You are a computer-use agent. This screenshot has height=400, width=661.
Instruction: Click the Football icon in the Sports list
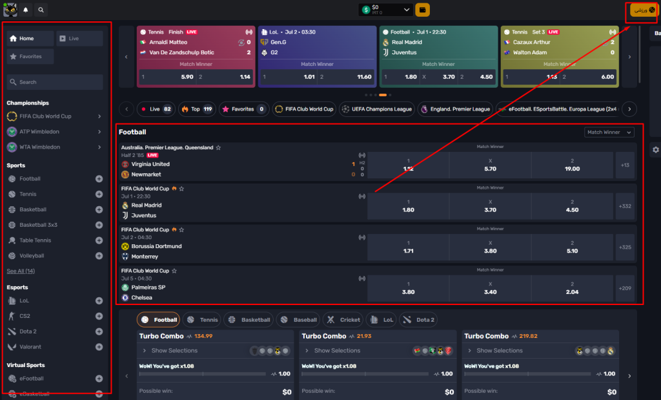pyautogui.click(x=12, y=179)
